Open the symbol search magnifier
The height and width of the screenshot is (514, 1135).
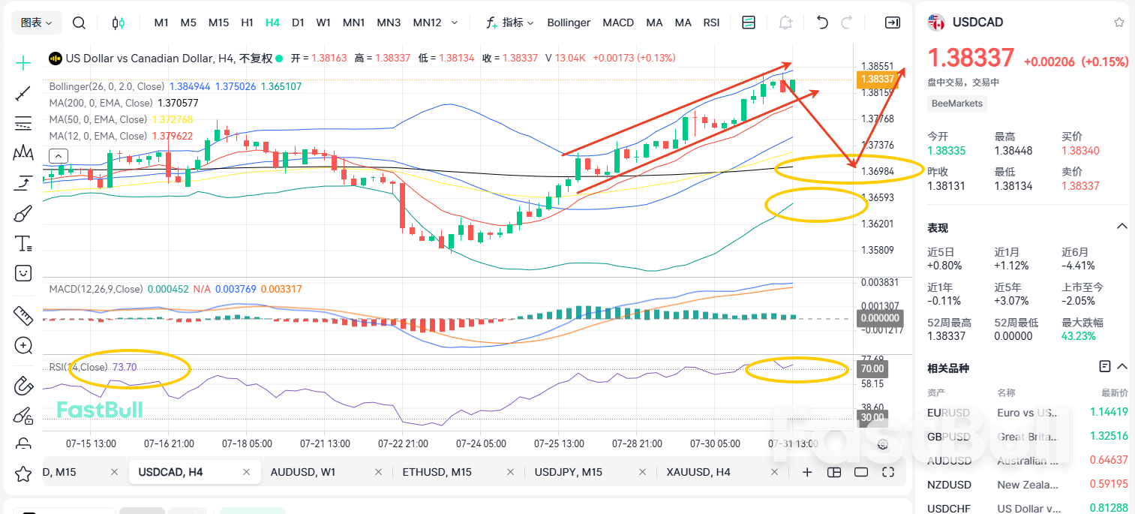(x=79, y=23)
